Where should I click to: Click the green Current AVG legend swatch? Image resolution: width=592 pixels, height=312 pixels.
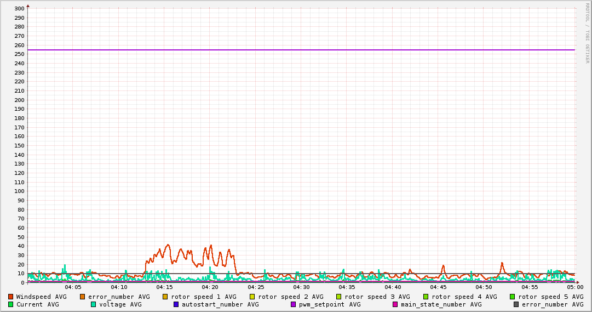pyautogui.click(x=10, y=304)
